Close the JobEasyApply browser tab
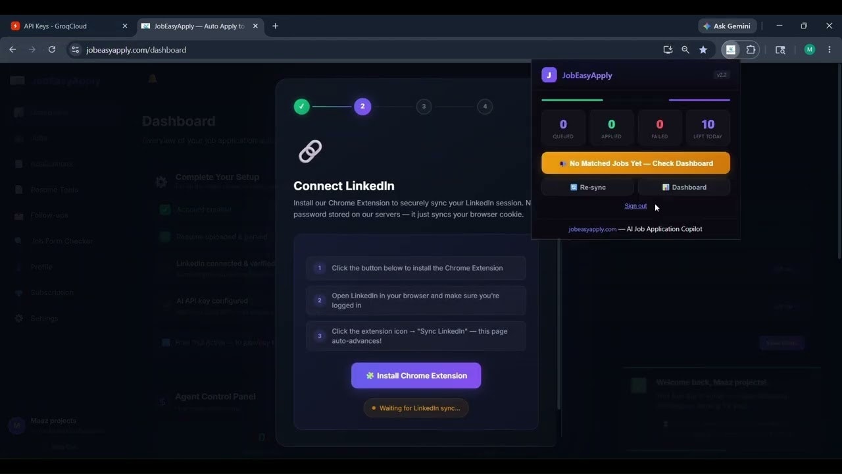 point(256,26)
